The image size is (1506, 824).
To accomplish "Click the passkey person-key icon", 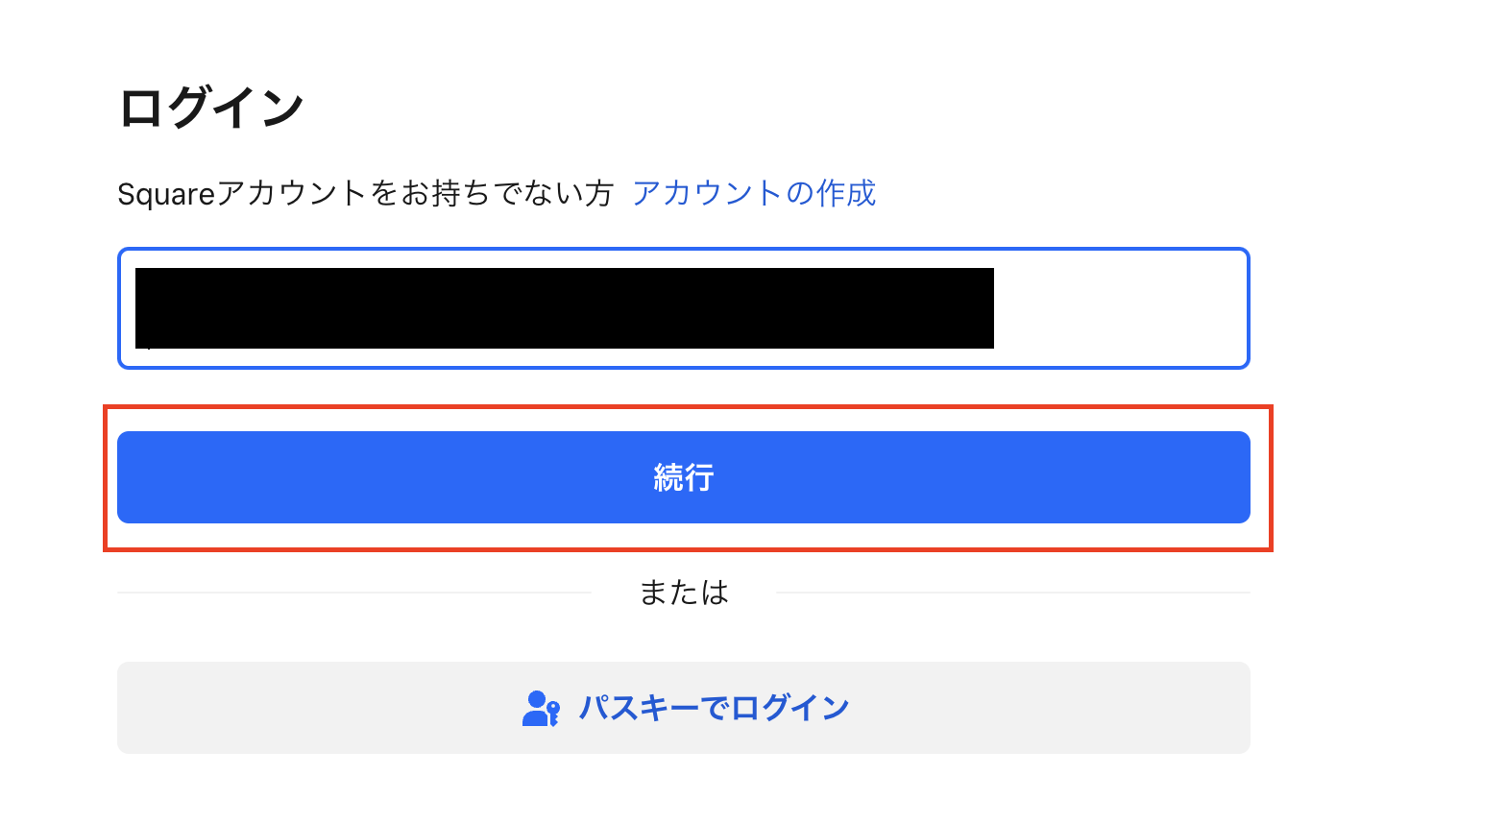I will (541, 709).
